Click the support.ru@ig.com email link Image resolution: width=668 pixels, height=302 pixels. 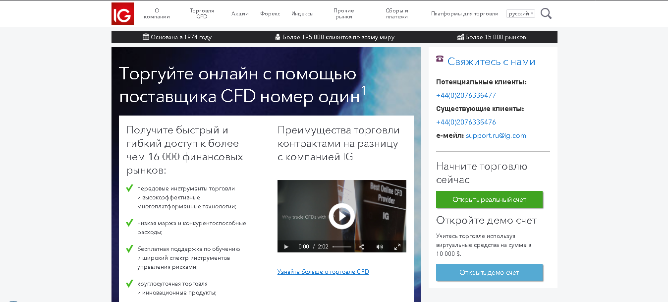[496, 135]
